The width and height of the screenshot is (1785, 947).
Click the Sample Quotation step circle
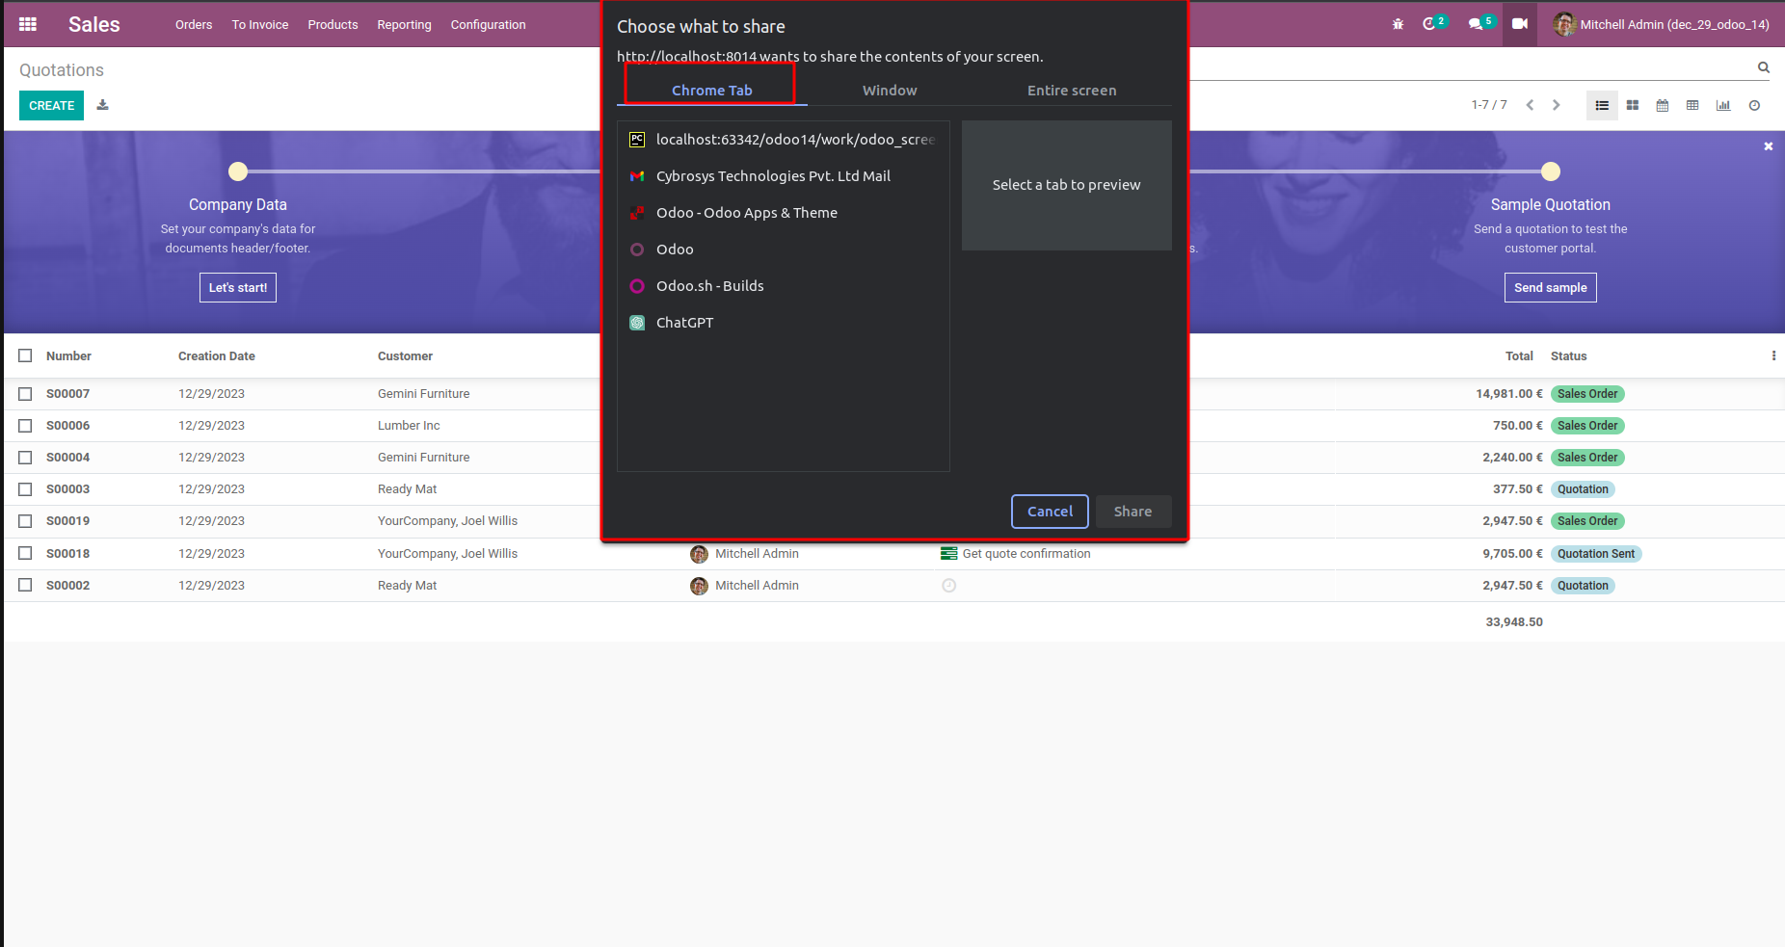tap(1551, 171)
